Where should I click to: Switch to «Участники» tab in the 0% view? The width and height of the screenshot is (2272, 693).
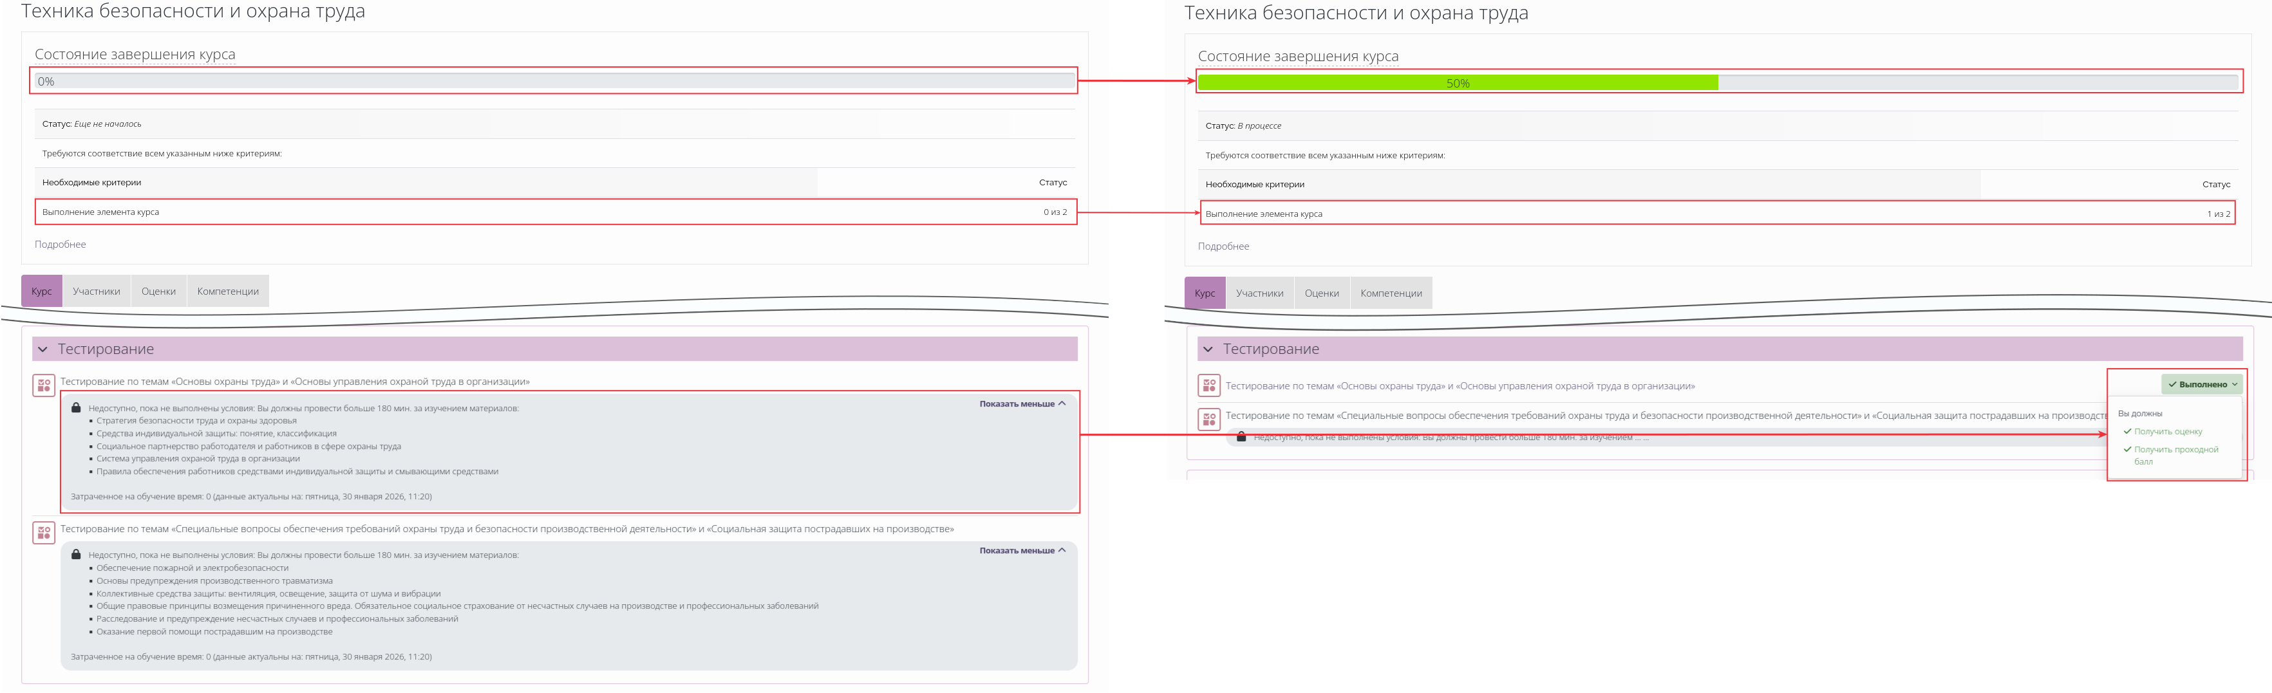click(96, 291)
